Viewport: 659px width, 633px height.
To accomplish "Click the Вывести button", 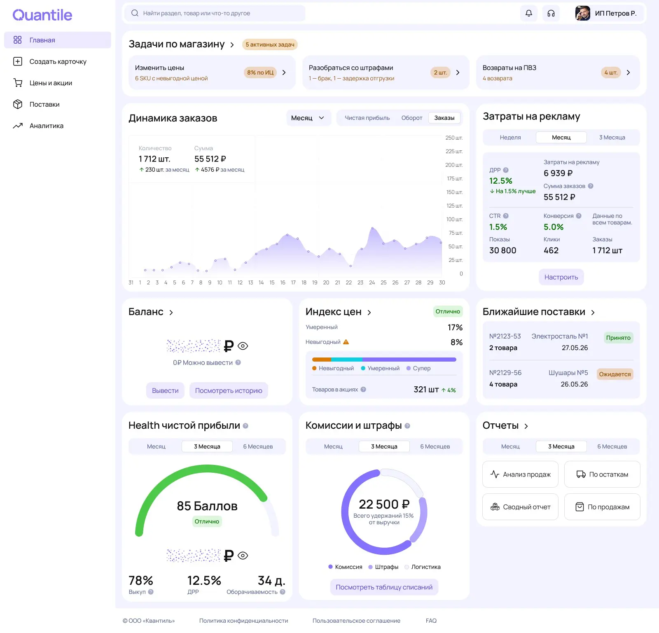I will pyautogui.click(x=165, y=390).
